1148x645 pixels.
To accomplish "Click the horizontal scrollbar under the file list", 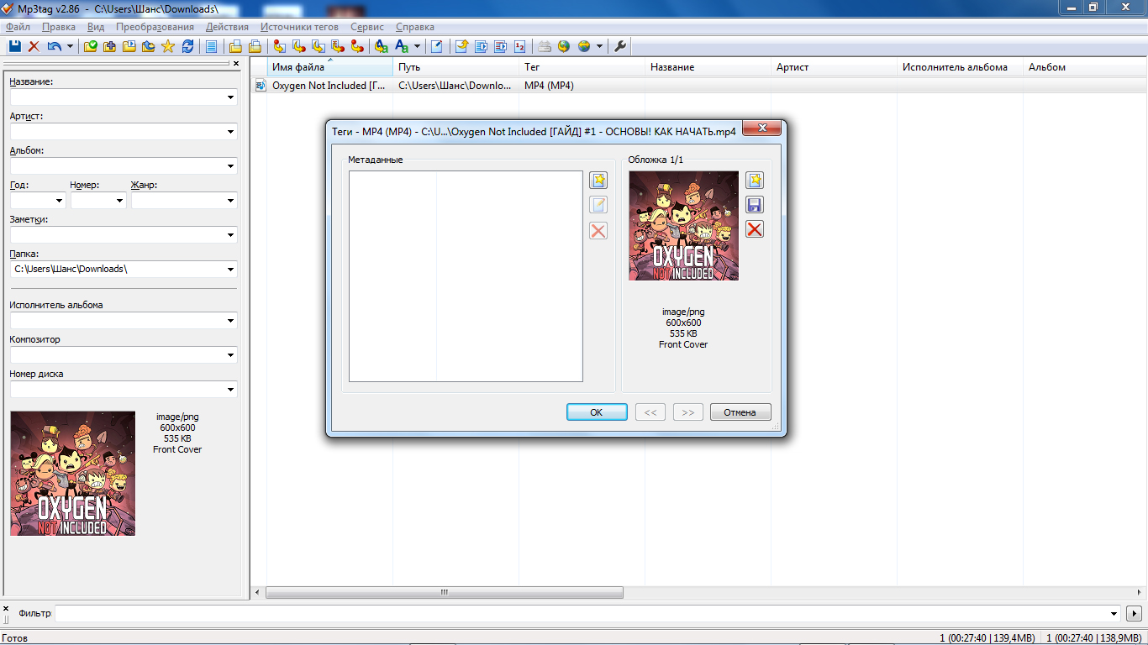I will click(x=444, y=592).
